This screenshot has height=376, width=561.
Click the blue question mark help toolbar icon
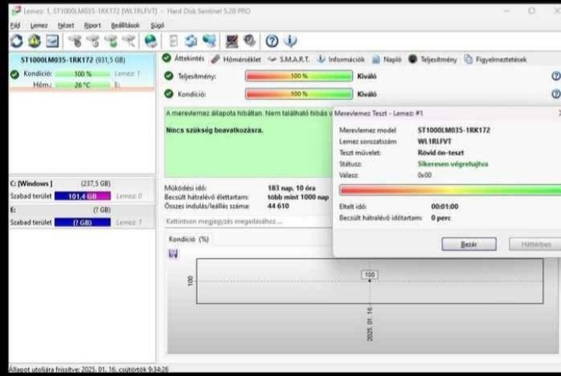pos(272,41)
